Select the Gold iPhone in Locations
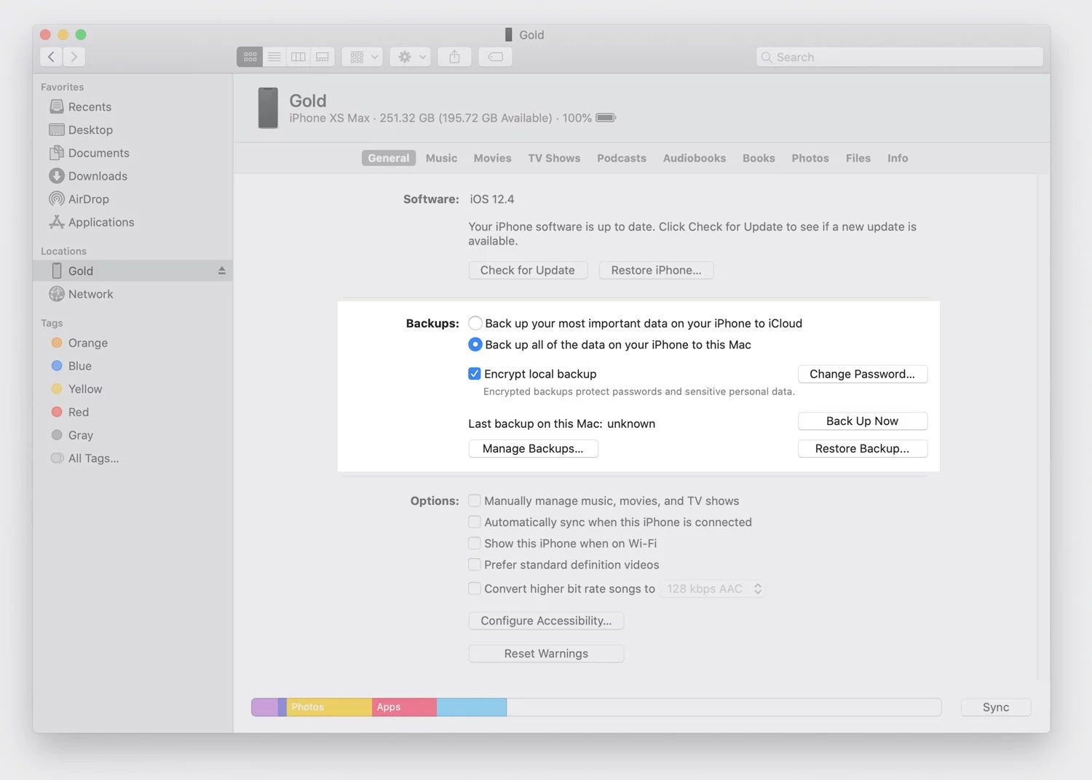 132,271
